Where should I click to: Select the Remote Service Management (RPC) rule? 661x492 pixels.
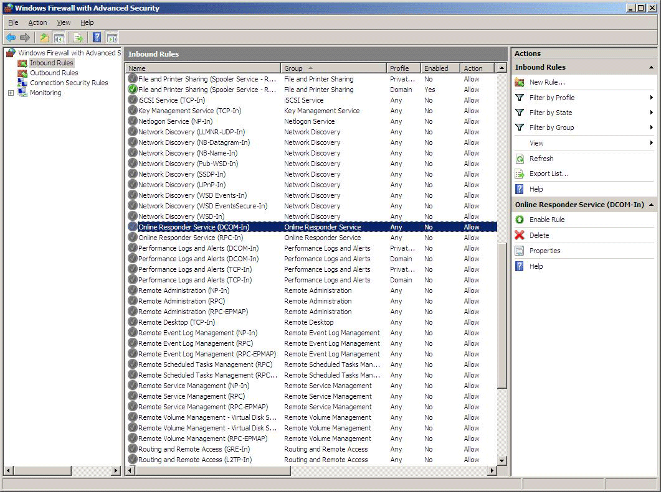311,396
